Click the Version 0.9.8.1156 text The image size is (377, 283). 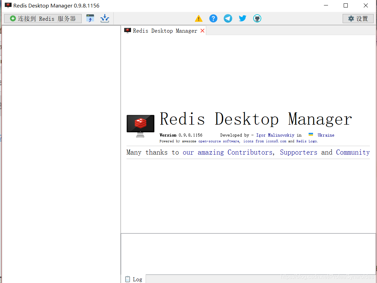(181, 135)
